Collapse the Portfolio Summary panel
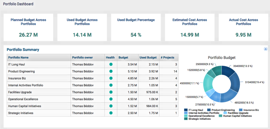Image resolution: width=270 pixels, height=129 pixels. (265, 49)
